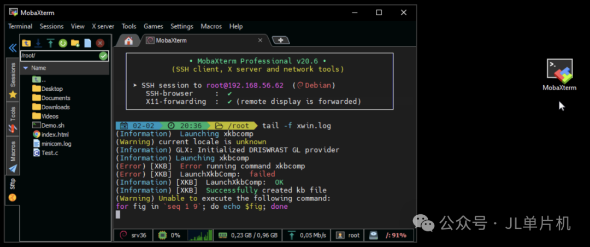Click the srv36 hostname status item

point(133,236)
